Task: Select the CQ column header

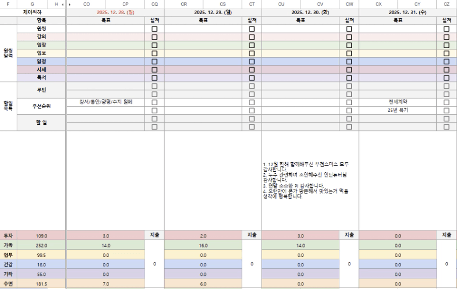Action: click(x=155, y=4)
